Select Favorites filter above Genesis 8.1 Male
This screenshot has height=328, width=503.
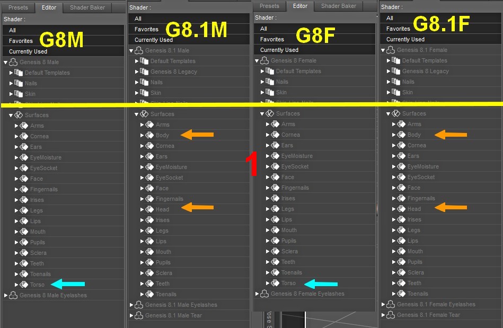189,29
